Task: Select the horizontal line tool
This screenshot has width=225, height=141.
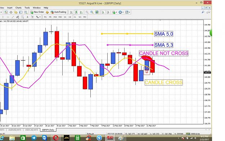Action: pos(8,17)
